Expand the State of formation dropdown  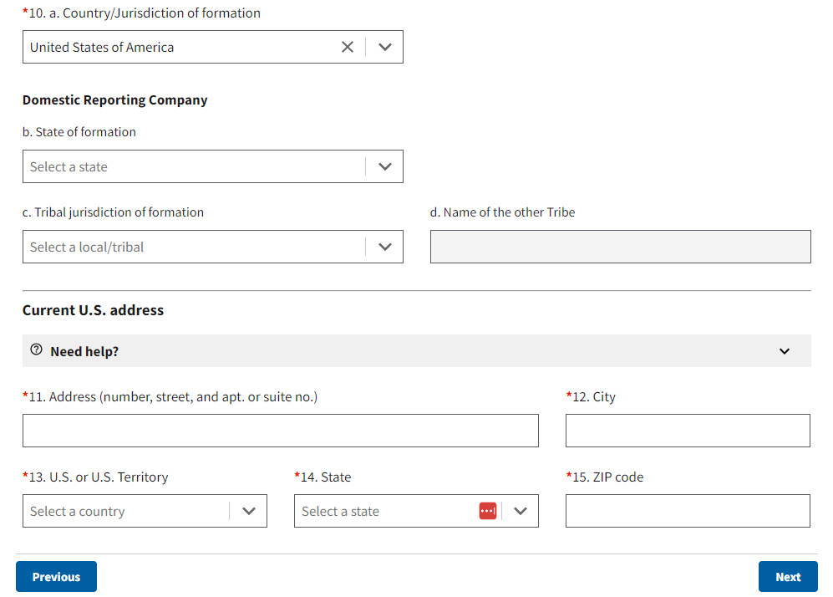[x=384, y=166]
